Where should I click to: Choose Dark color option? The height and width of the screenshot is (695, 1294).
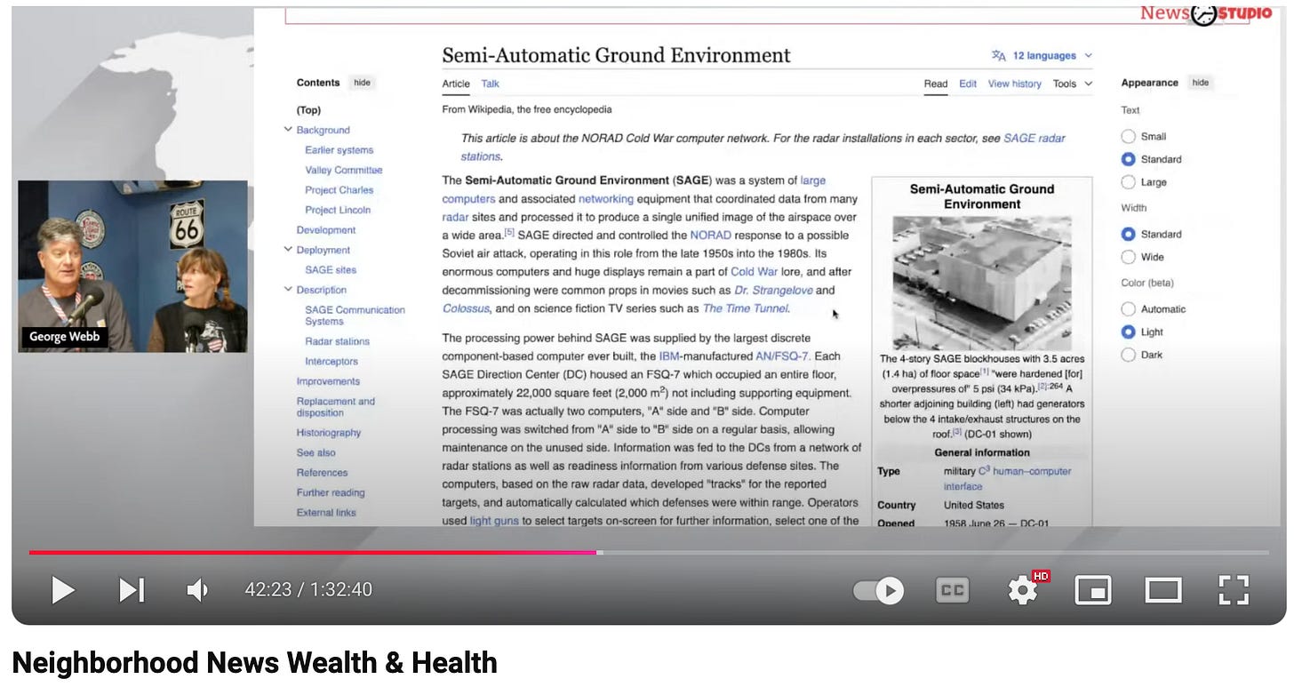pyautogui.click(x=1128, y=355)
